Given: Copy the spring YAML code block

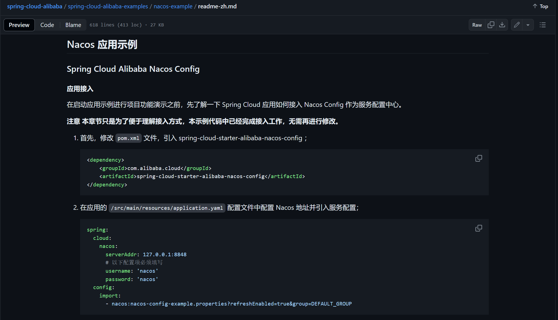Looking at the screenshot, I should point(478,228).
